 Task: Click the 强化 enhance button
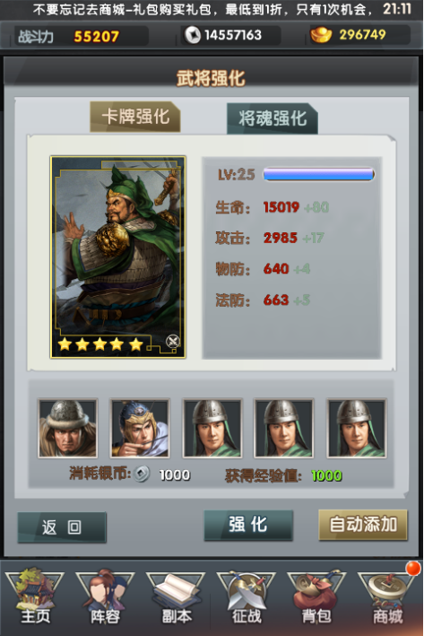(x=248, y=525)
